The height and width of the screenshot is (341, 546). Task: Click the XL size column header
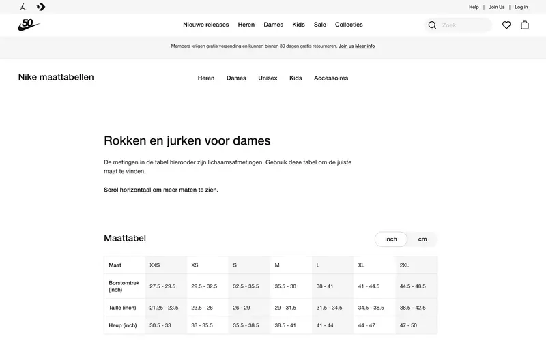[x=374, y=265]
